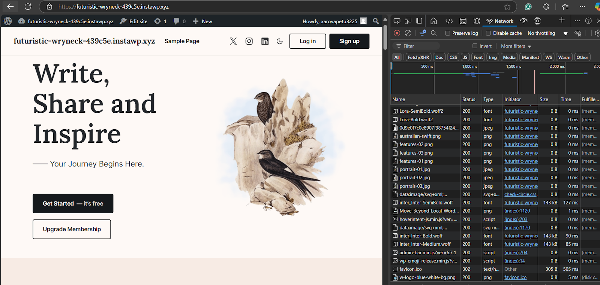
Task: Sort by the Status column header
Action: click(x=471, y=99)
